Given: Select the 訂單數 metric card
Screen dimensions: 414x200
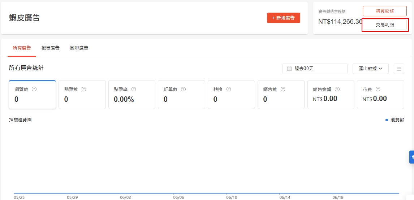Looking at the screenshot, I should (x=181, y=95).
